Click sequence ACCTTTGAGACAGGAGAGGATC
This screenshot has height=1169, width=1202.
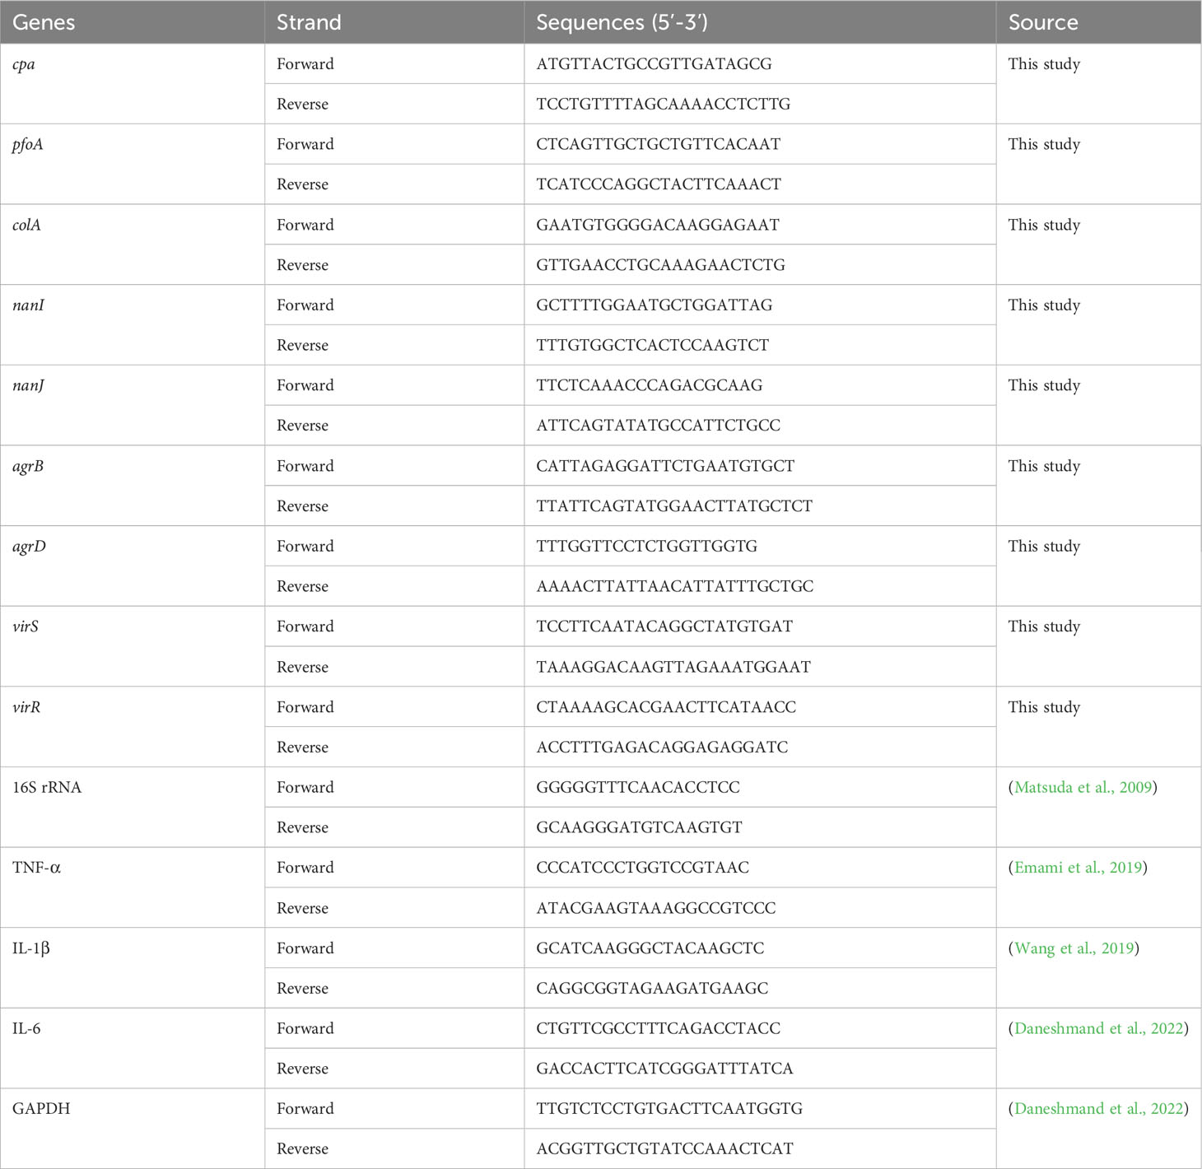point(662,748)
